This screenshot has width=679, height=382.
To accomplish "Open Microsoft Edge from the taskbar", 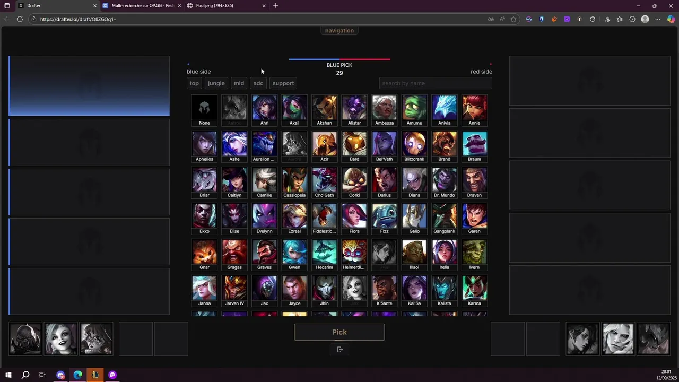I will pos(78,375).
